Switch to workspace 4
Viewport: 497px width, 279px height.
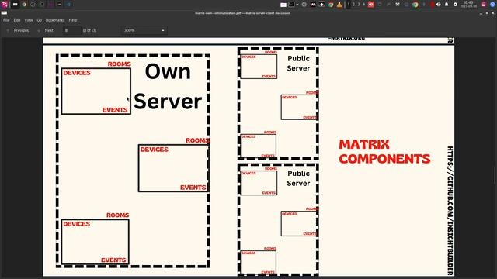click(x=364, y=5)
